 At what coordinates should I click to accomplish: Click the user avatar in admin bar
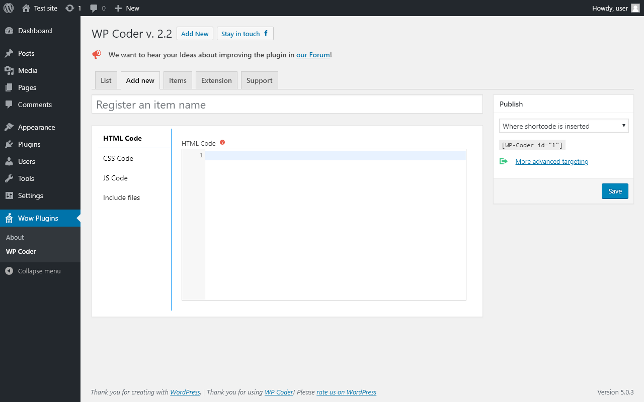[x=635, y=8]
